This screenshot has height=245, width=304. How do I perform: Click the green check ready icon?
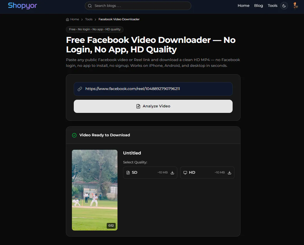[x=74, y=135]
